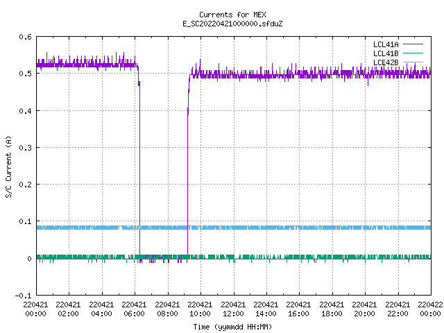Click the purple LCL41A legend line sample

pyautogui.click(x=413, y=44)
